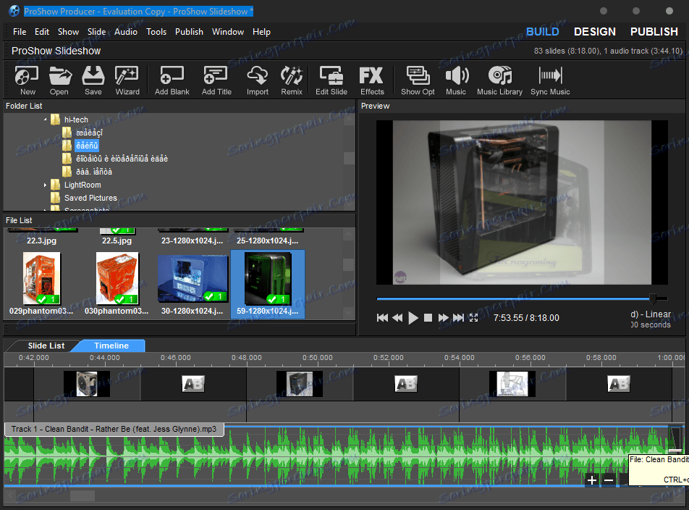Collapse the hi-tech folder
Image resolution: width=689 pixels, height=510 pixels.
coord(45,120)
